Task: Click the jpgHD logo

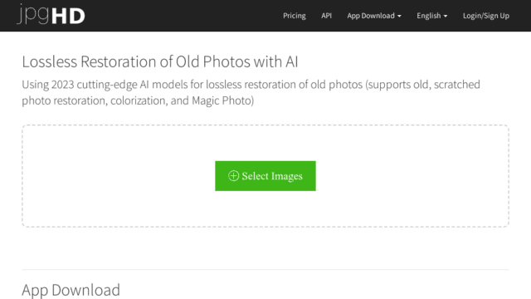Action: tap(51, 15)
